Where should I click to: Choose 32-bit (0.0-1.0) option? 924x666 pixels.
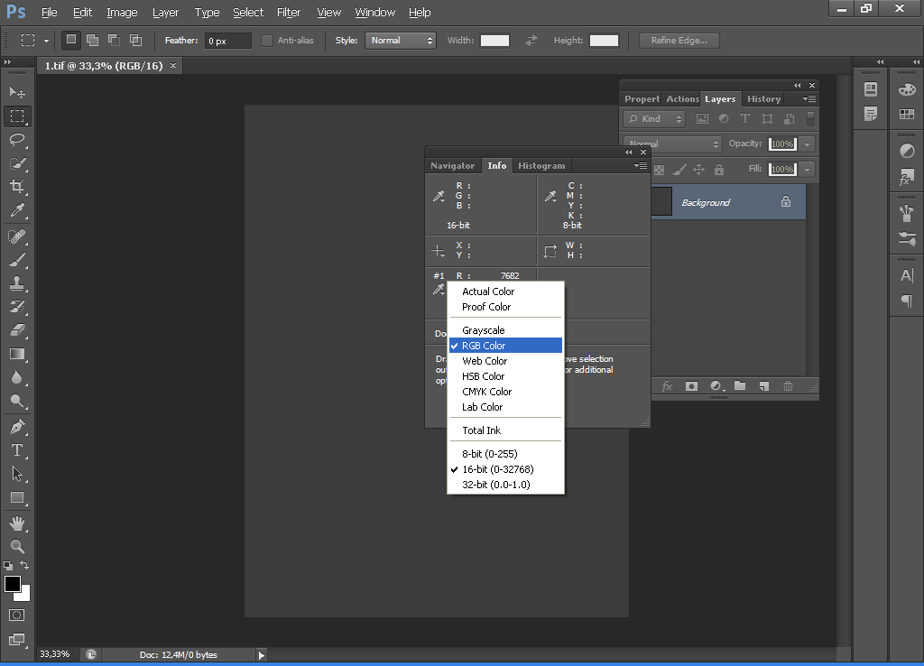pos(495,485)
